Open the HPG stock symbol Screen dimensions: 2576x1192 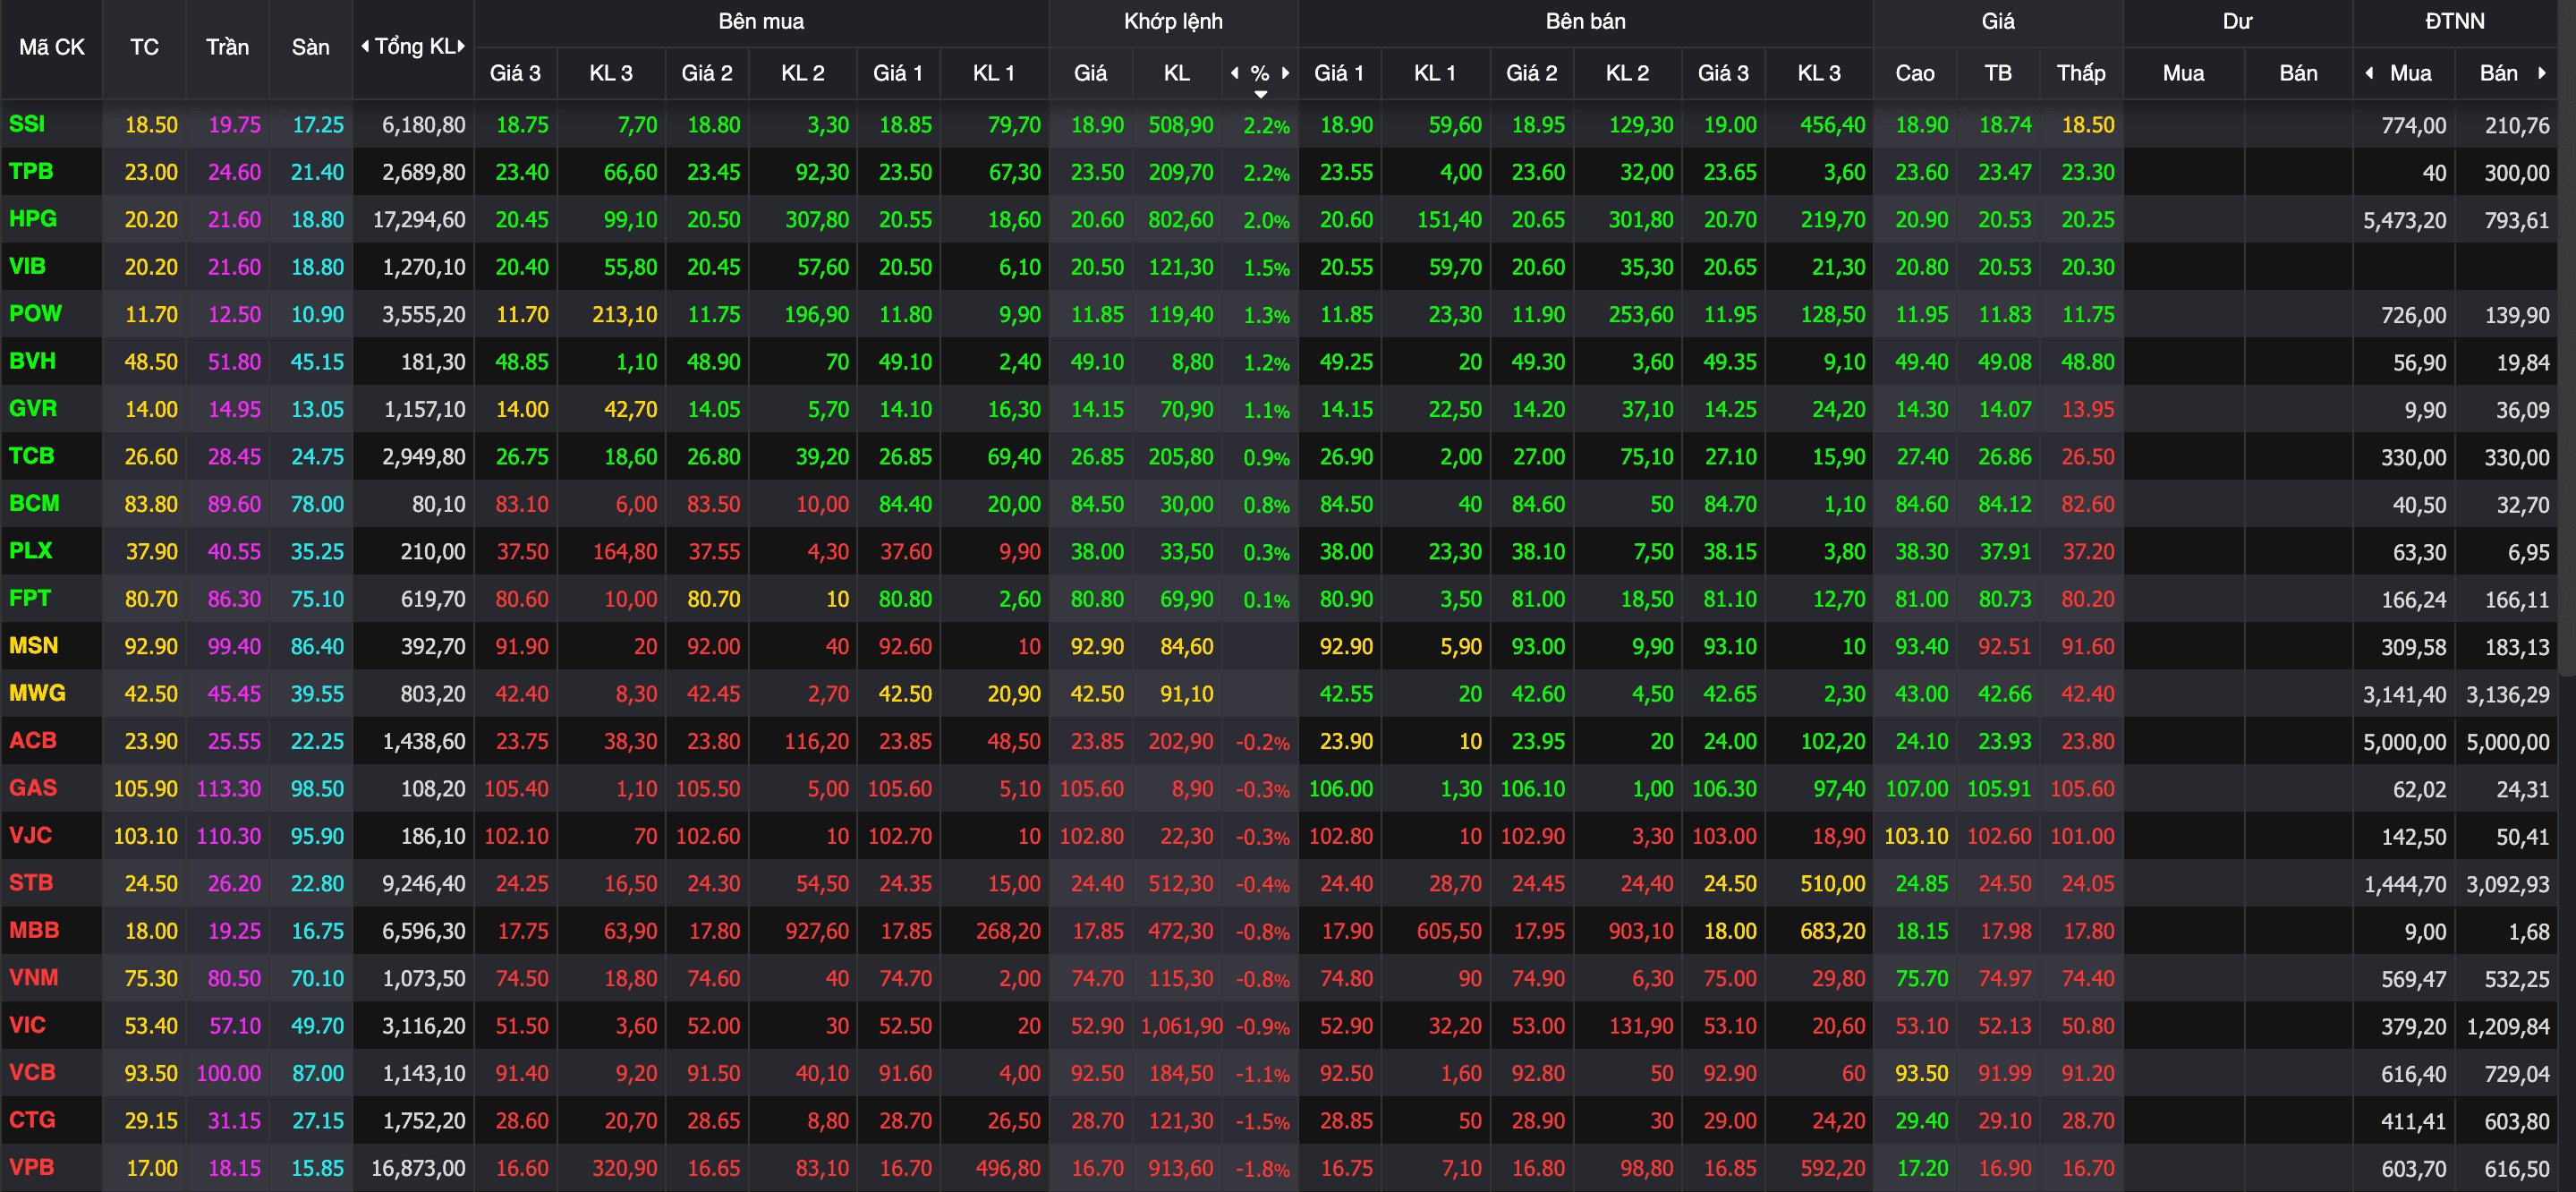tap(33, 218)
